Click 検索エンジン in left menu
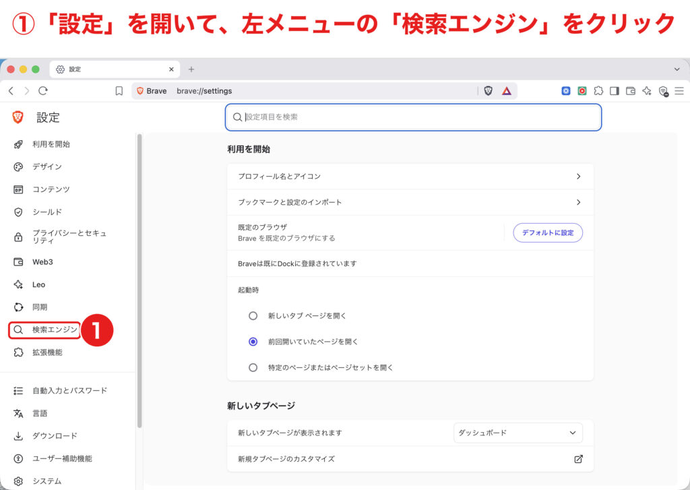Image resolution: width=690 pixels, height=490 pixels. coord(45,330)
